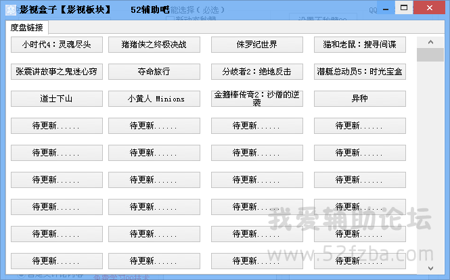This screenshot has height=280, width=450.
Task: Select 猫和老鼠:搜寻间谍 button
Action: (360, 45)
